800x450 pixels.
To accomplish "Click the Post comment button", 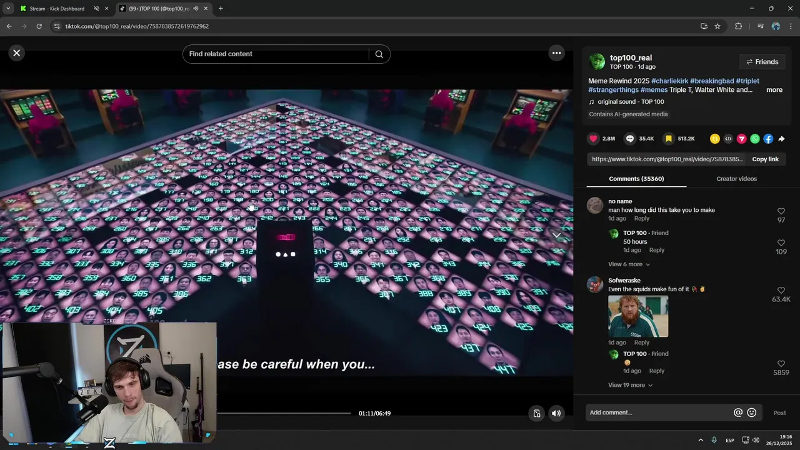I will [779, 413].
